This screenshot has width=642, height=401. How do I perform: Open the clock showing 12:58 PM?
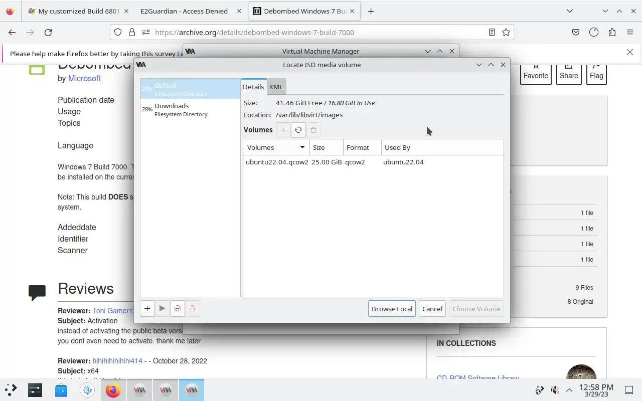(x=596, y=390)
